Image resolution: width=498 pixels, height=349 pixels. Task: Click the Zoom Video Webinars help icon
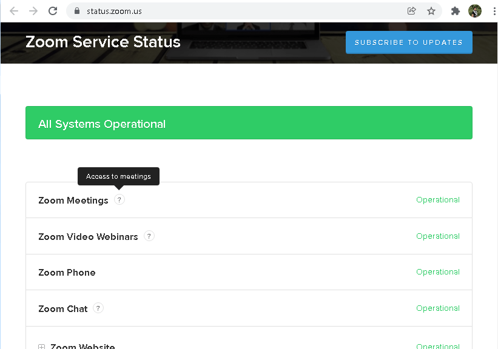pos(149,236)
